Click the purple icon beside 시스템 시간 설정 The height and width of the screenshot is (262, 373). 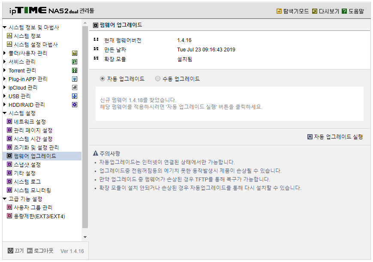[x=9, y=139]
